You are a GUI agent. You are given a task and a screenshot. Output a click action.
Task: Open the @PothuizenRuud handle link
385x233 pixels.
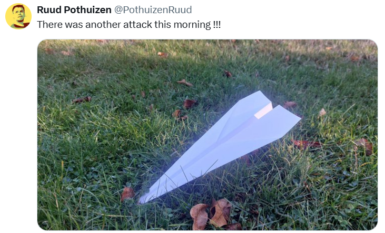tap(153, 10)
